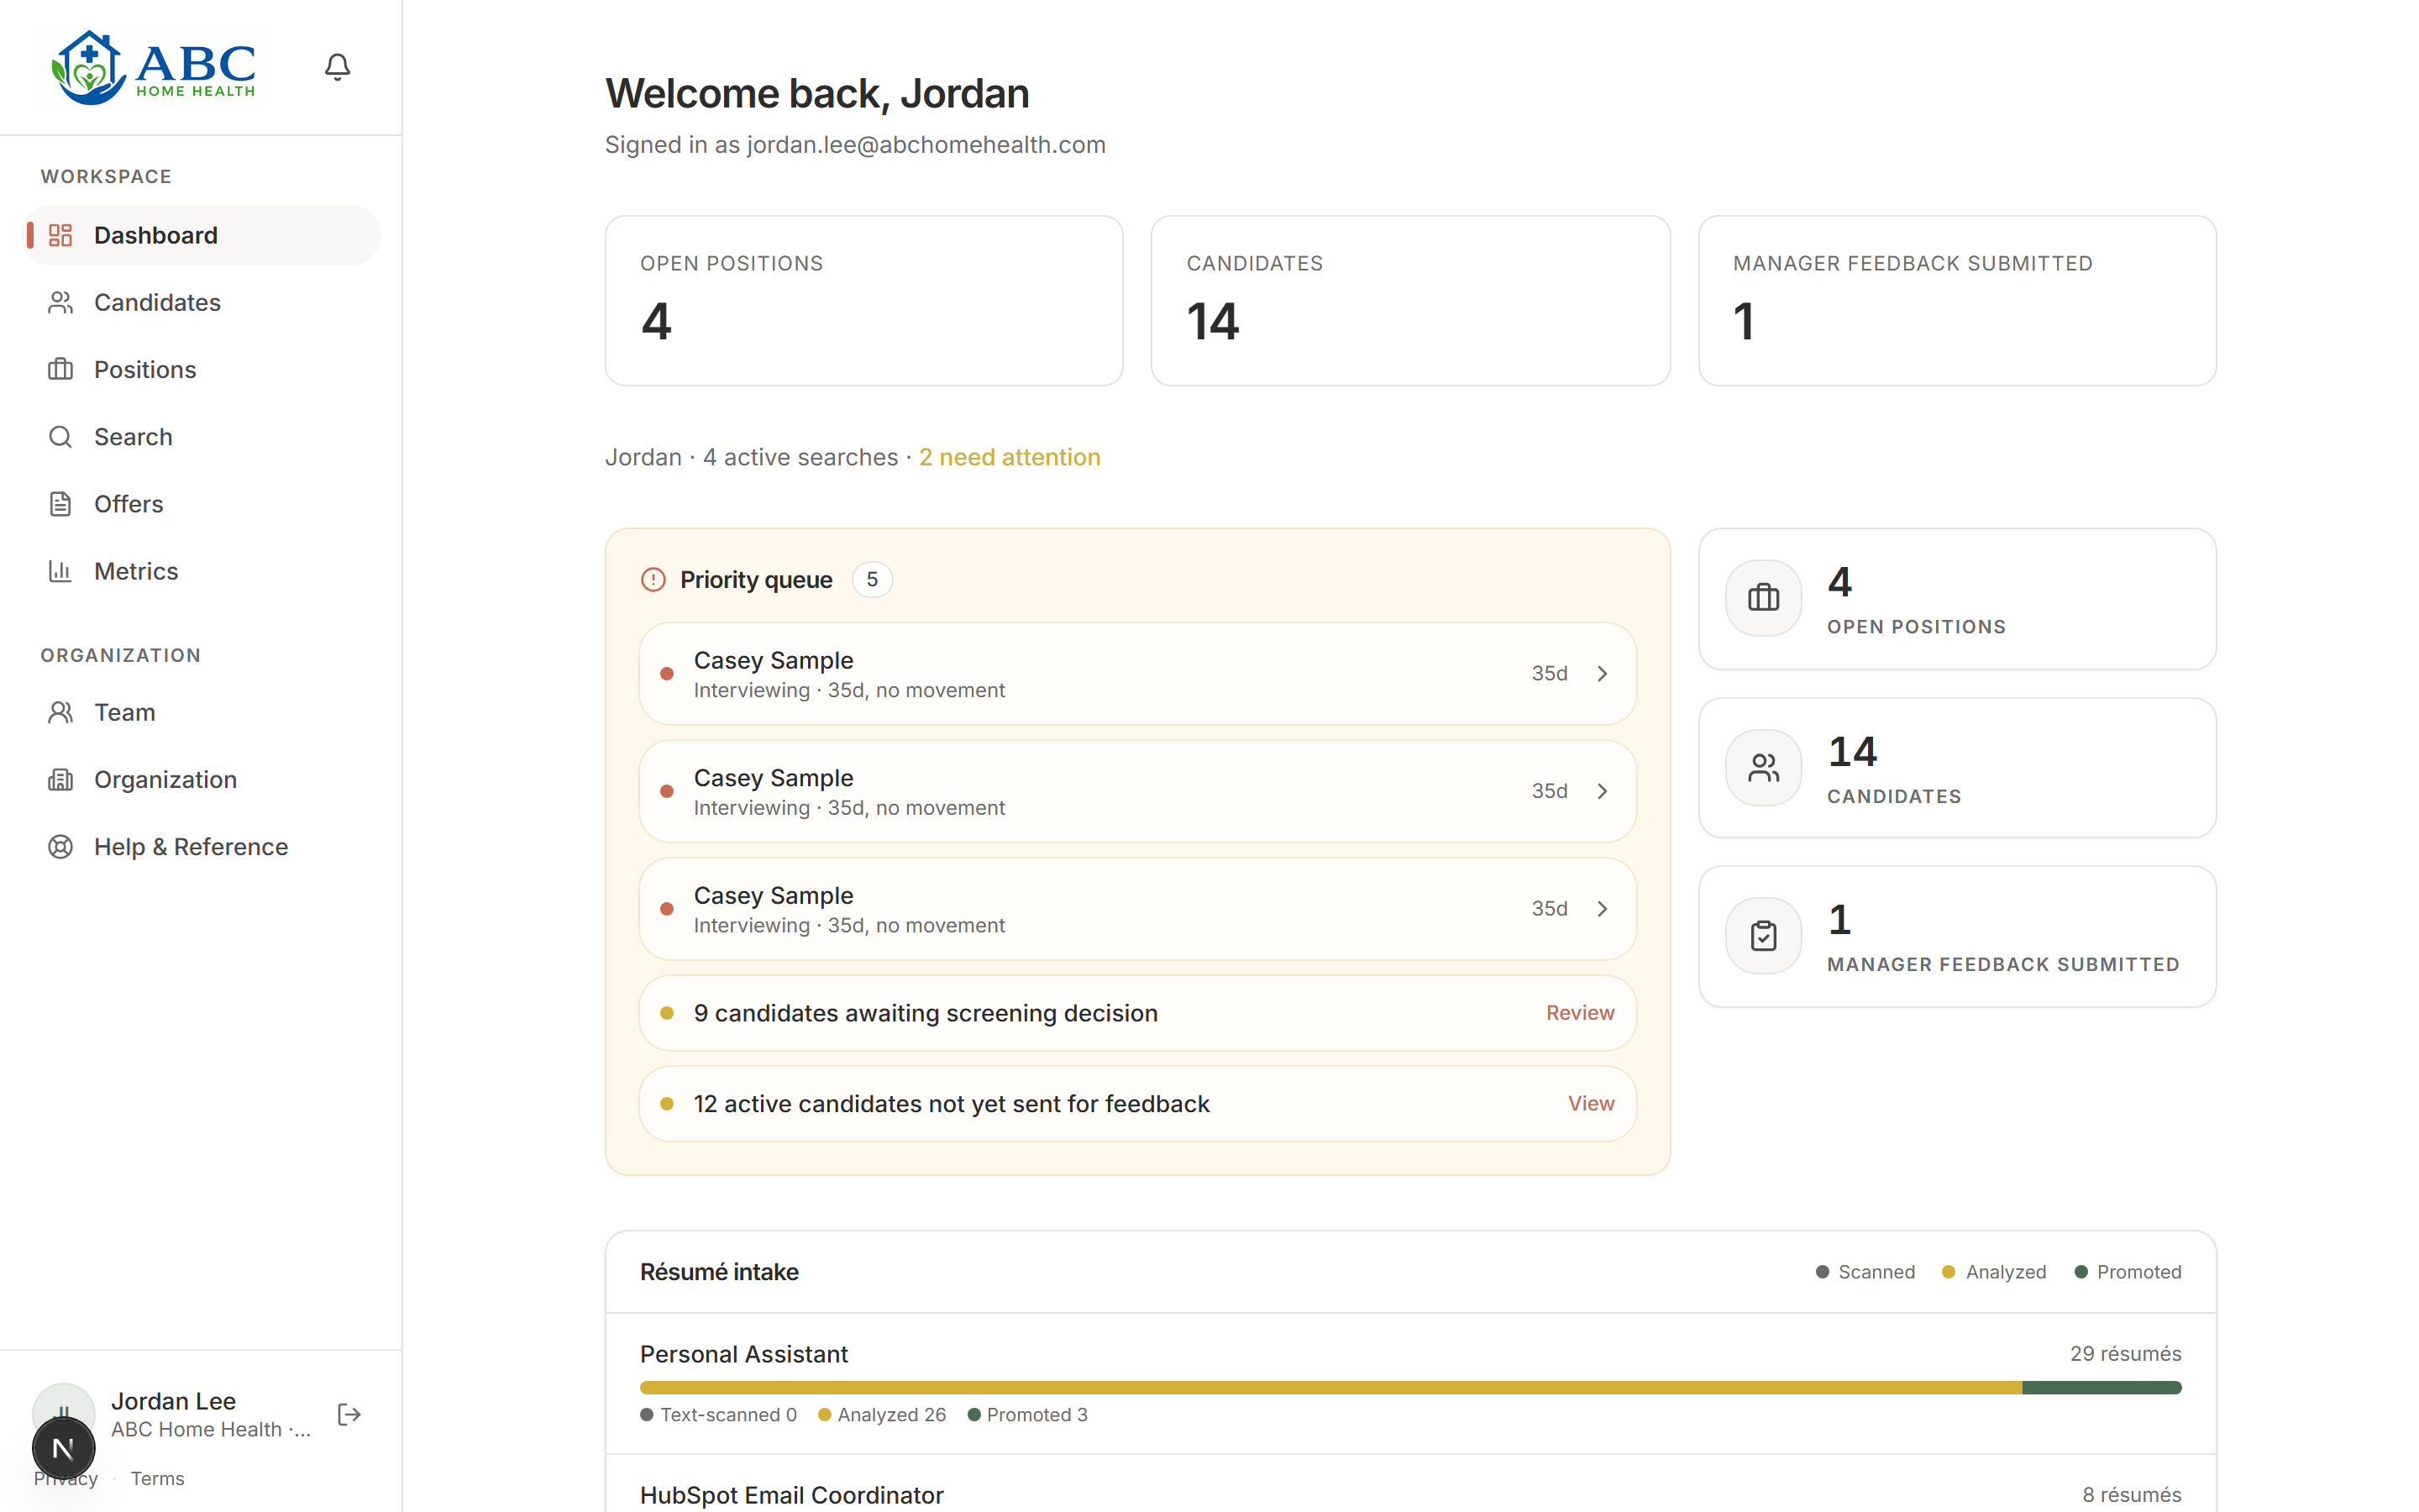
Task: Click the Priority queue alert icon
Action: 653,580
